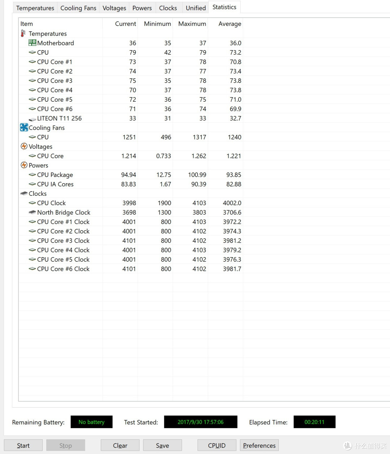Click the Start button

[23, 445]
